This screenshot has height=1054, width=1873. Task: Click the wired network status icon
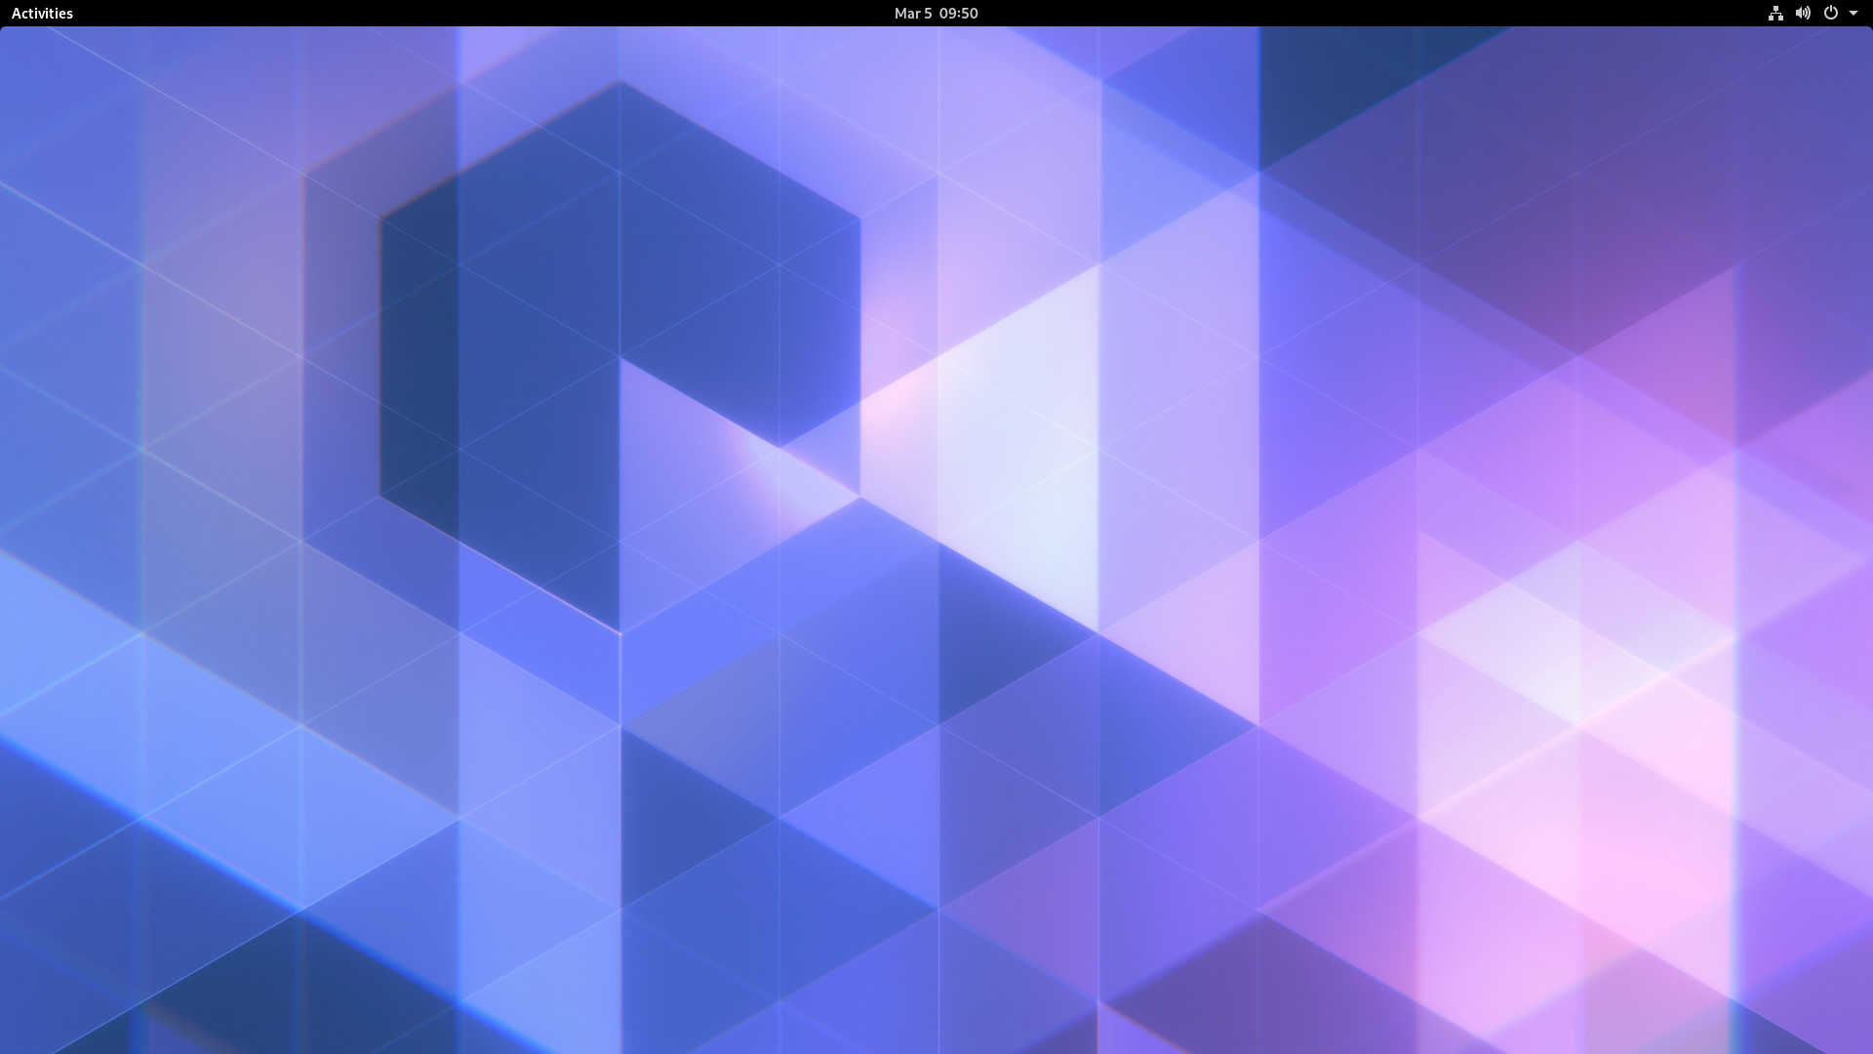1775,13
